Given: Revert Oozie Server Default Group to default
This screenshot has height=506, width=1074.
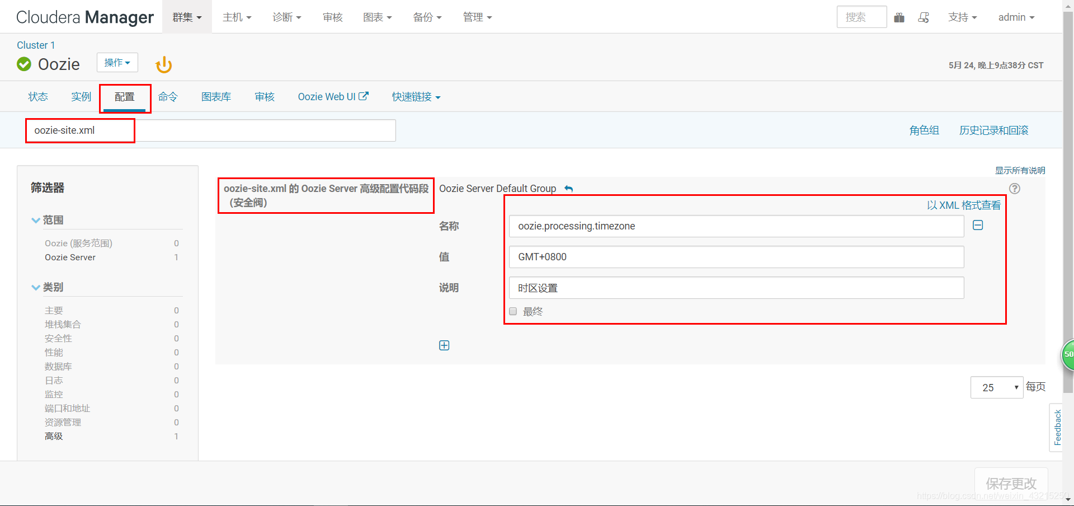Looking at the screenshot, I should coord(569,189).
